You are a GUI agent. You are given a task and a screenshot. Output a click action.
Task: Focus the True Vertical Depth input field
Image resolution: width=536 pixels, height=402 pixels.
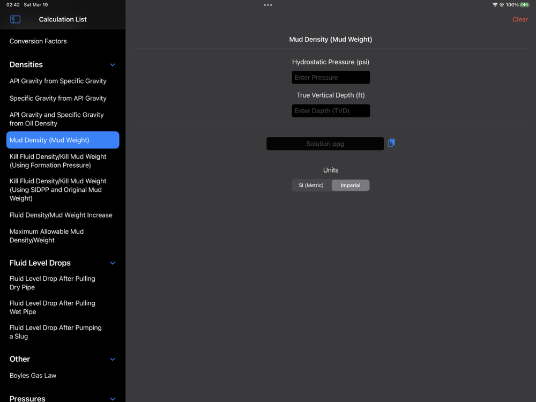click(x=331, y=111)
